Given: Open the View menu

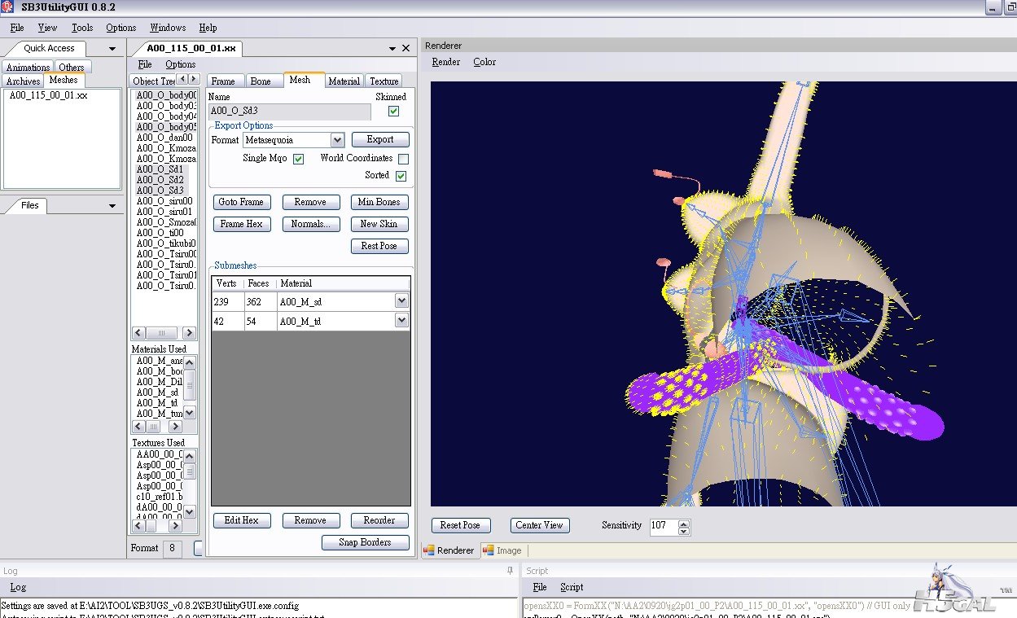Looking at the screenshot, I should pyautogui.click(x=47, y=28).
